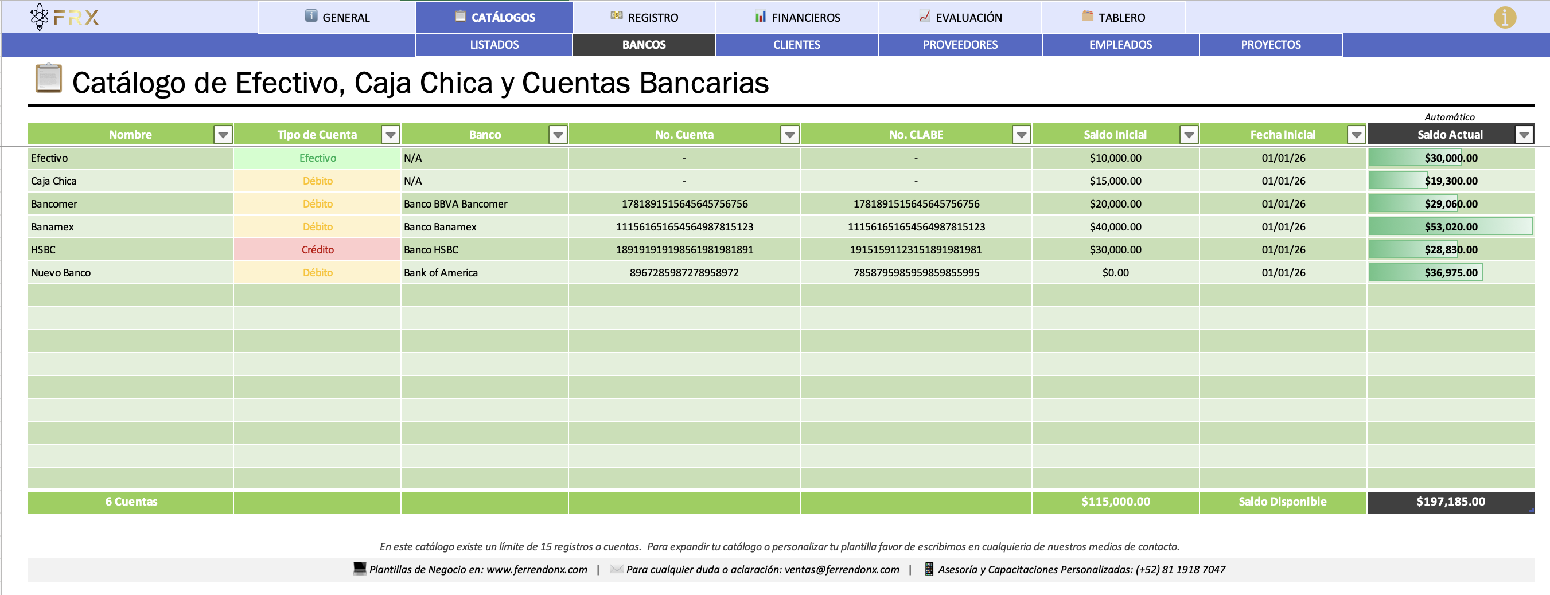Screen dimensions: 1550x595
Task: Switch to the CLIENTES sub-tab
Action: [796, 45]
